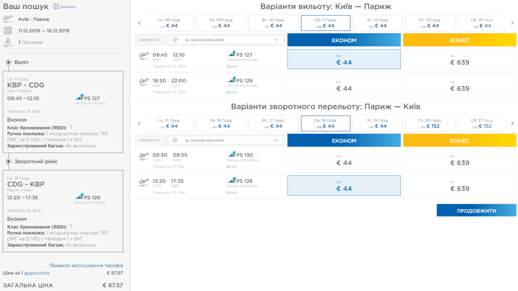Open the return flight sort dropdown
Image resolution: width=518 pixels, height=291 pixels.
(x=226, y=140)
